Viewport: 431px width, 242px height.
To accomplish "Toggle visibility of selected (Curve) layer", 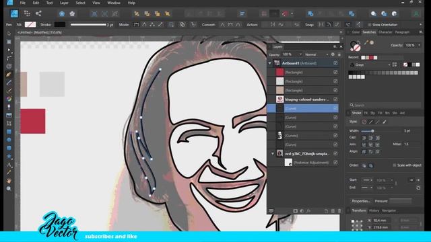I will [335, 108].
